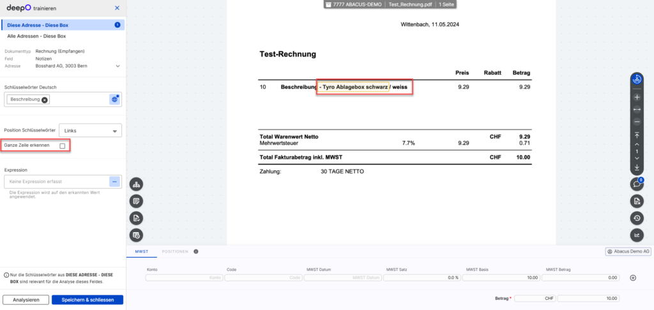Zoom in with the plus icon
Image resolution: width=654 pixels, height=310 pixels.
click(636, 98)
